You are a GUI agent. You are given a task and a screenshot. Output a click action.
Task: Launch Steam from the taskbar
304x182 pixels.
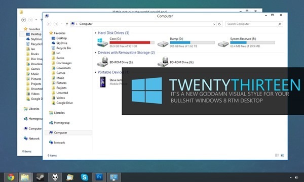40,177
